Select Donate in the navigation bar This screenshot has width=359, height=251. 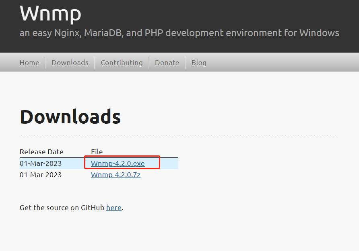click(x=167, y=63)
